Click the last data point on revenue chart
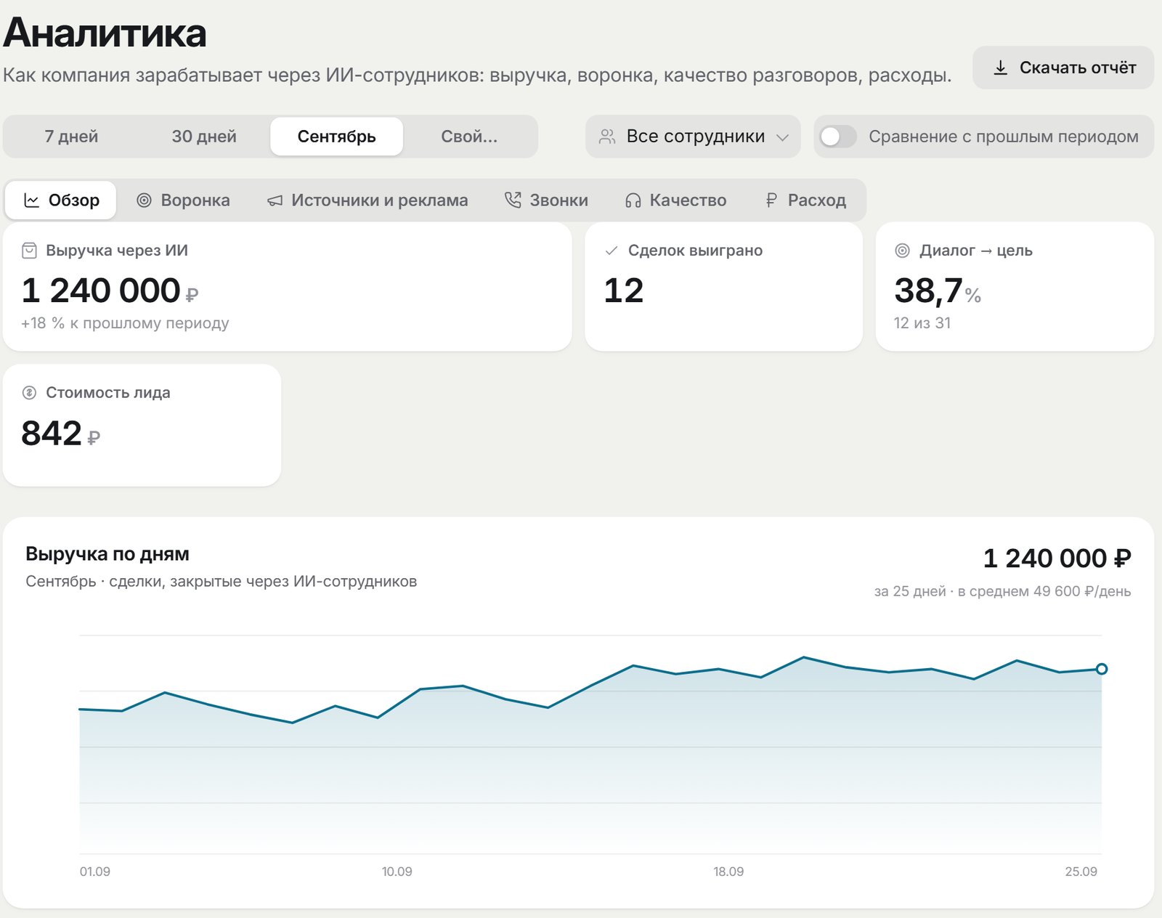Image resolution: width=1162 pixels, height=918 pixels. pos(1101,669)
